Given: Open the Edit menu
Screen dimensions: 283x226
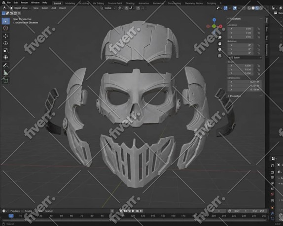Looking at the screenshot, I should point(16,2).
